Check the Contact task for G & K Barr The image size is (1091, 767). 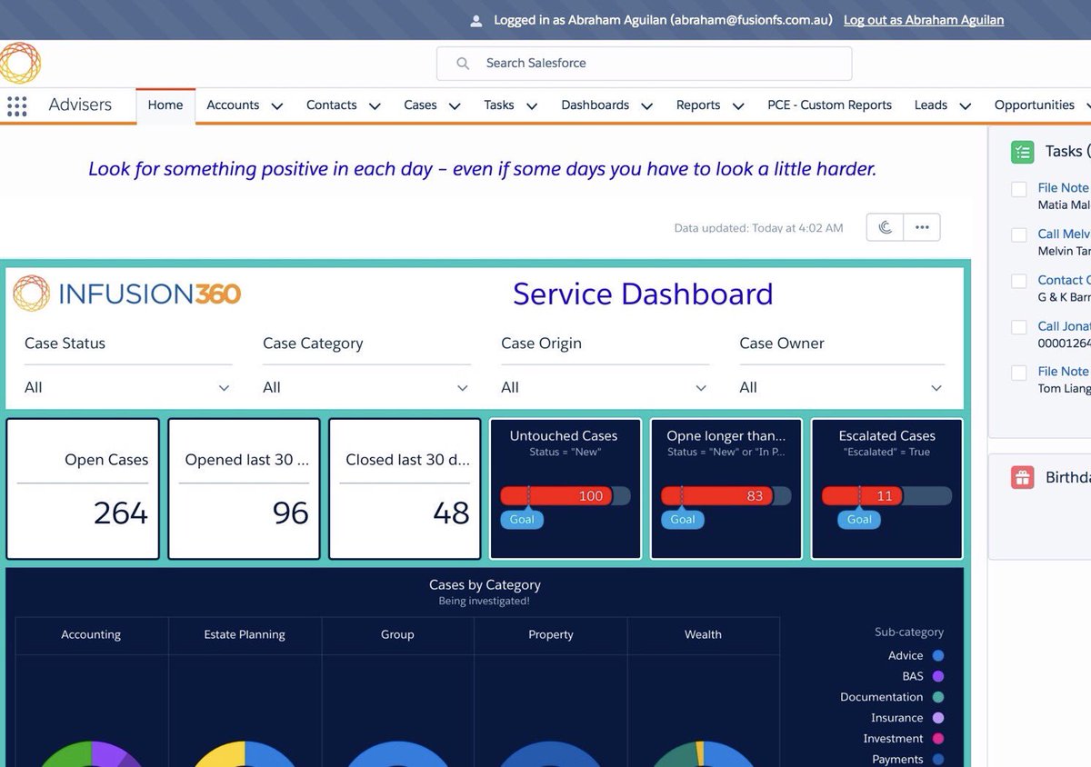(x=1018, y=280)
